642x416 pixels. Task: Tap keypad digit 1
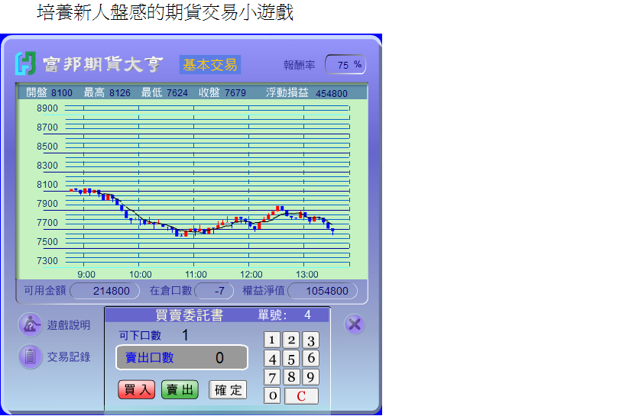click(272, 340)
